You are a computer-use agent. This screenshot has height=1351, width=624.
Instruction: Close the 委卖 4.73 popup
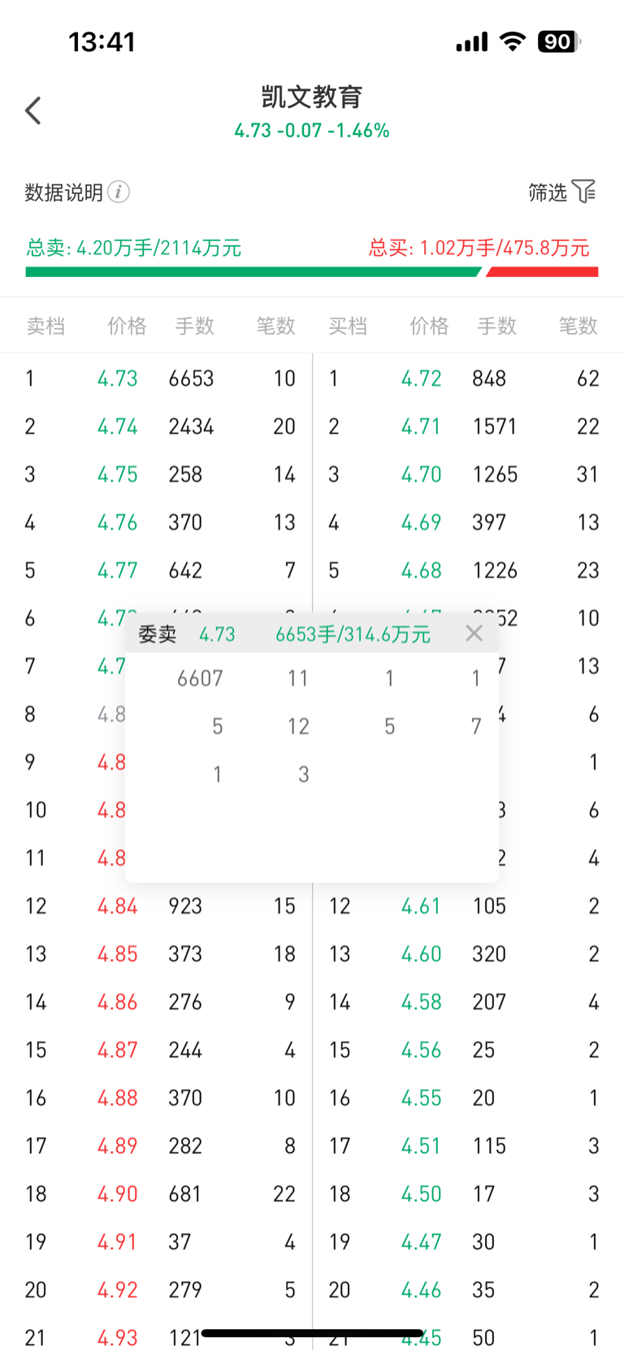pos(474,634)
